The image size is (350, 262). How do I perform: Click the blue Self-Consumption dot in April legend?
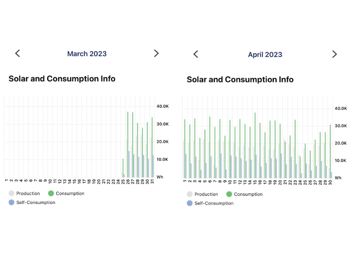tap(190, 203)
